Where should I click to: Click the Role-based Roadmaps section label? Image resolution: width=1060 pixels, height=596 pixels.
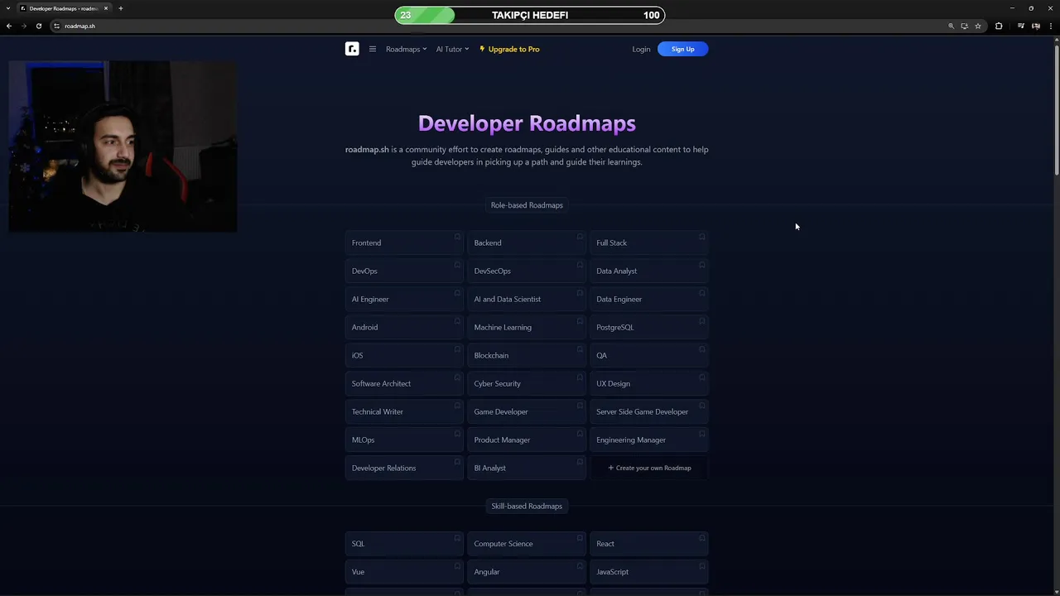point(527,205)
